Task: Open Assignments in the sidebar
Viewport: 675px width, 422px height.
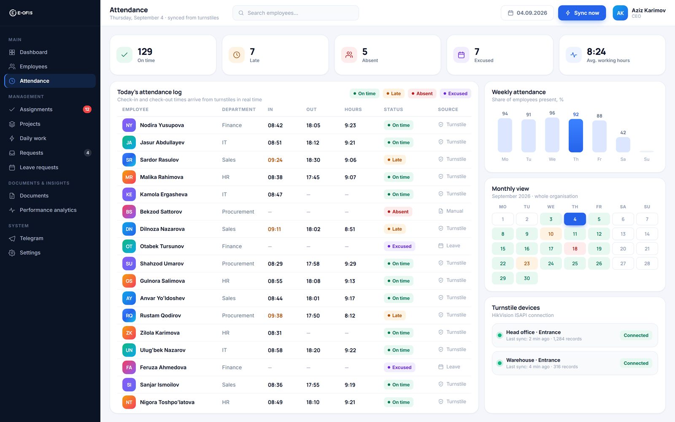Action: pos(50,109)
